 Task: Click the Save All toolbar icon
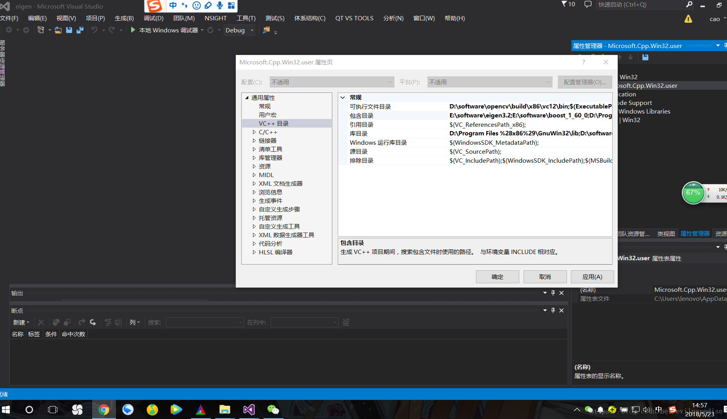(80, 30)
